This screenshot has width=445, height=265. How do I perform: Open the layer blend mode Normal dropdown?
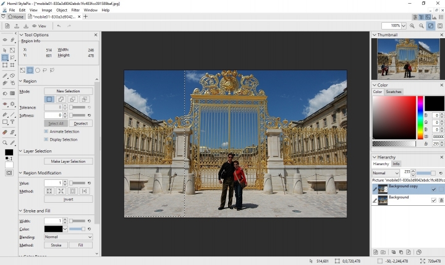(386, 173)
